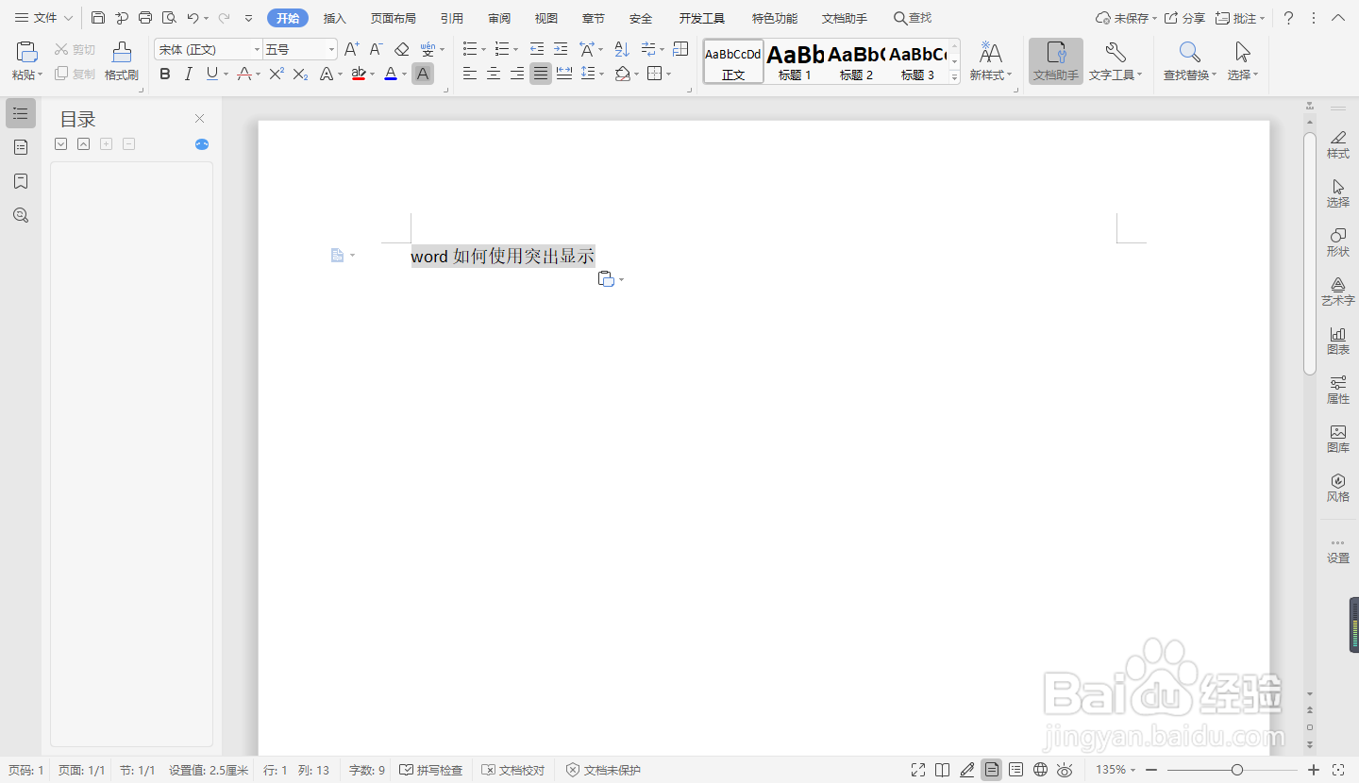Open the paste options dropdown below text
Viewport: 1359px width, 783px height.
621,279
